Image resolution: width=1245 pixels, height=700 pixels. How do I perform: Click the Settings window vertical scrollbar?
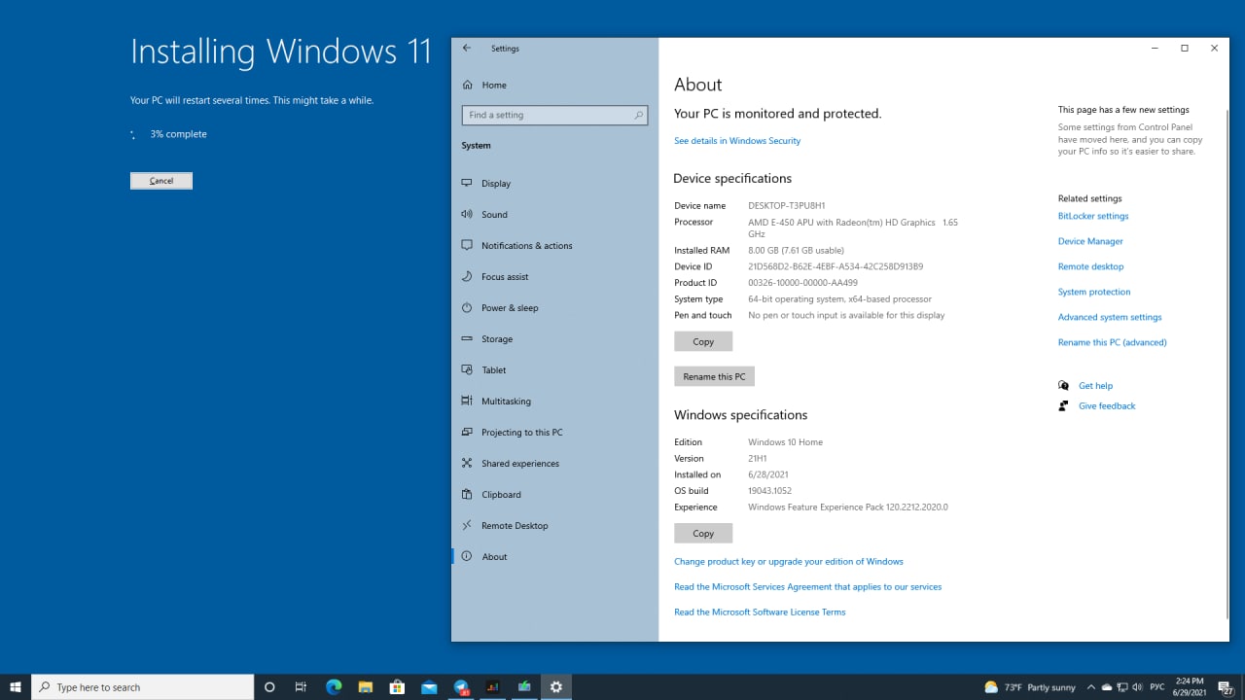(1226, 365)
